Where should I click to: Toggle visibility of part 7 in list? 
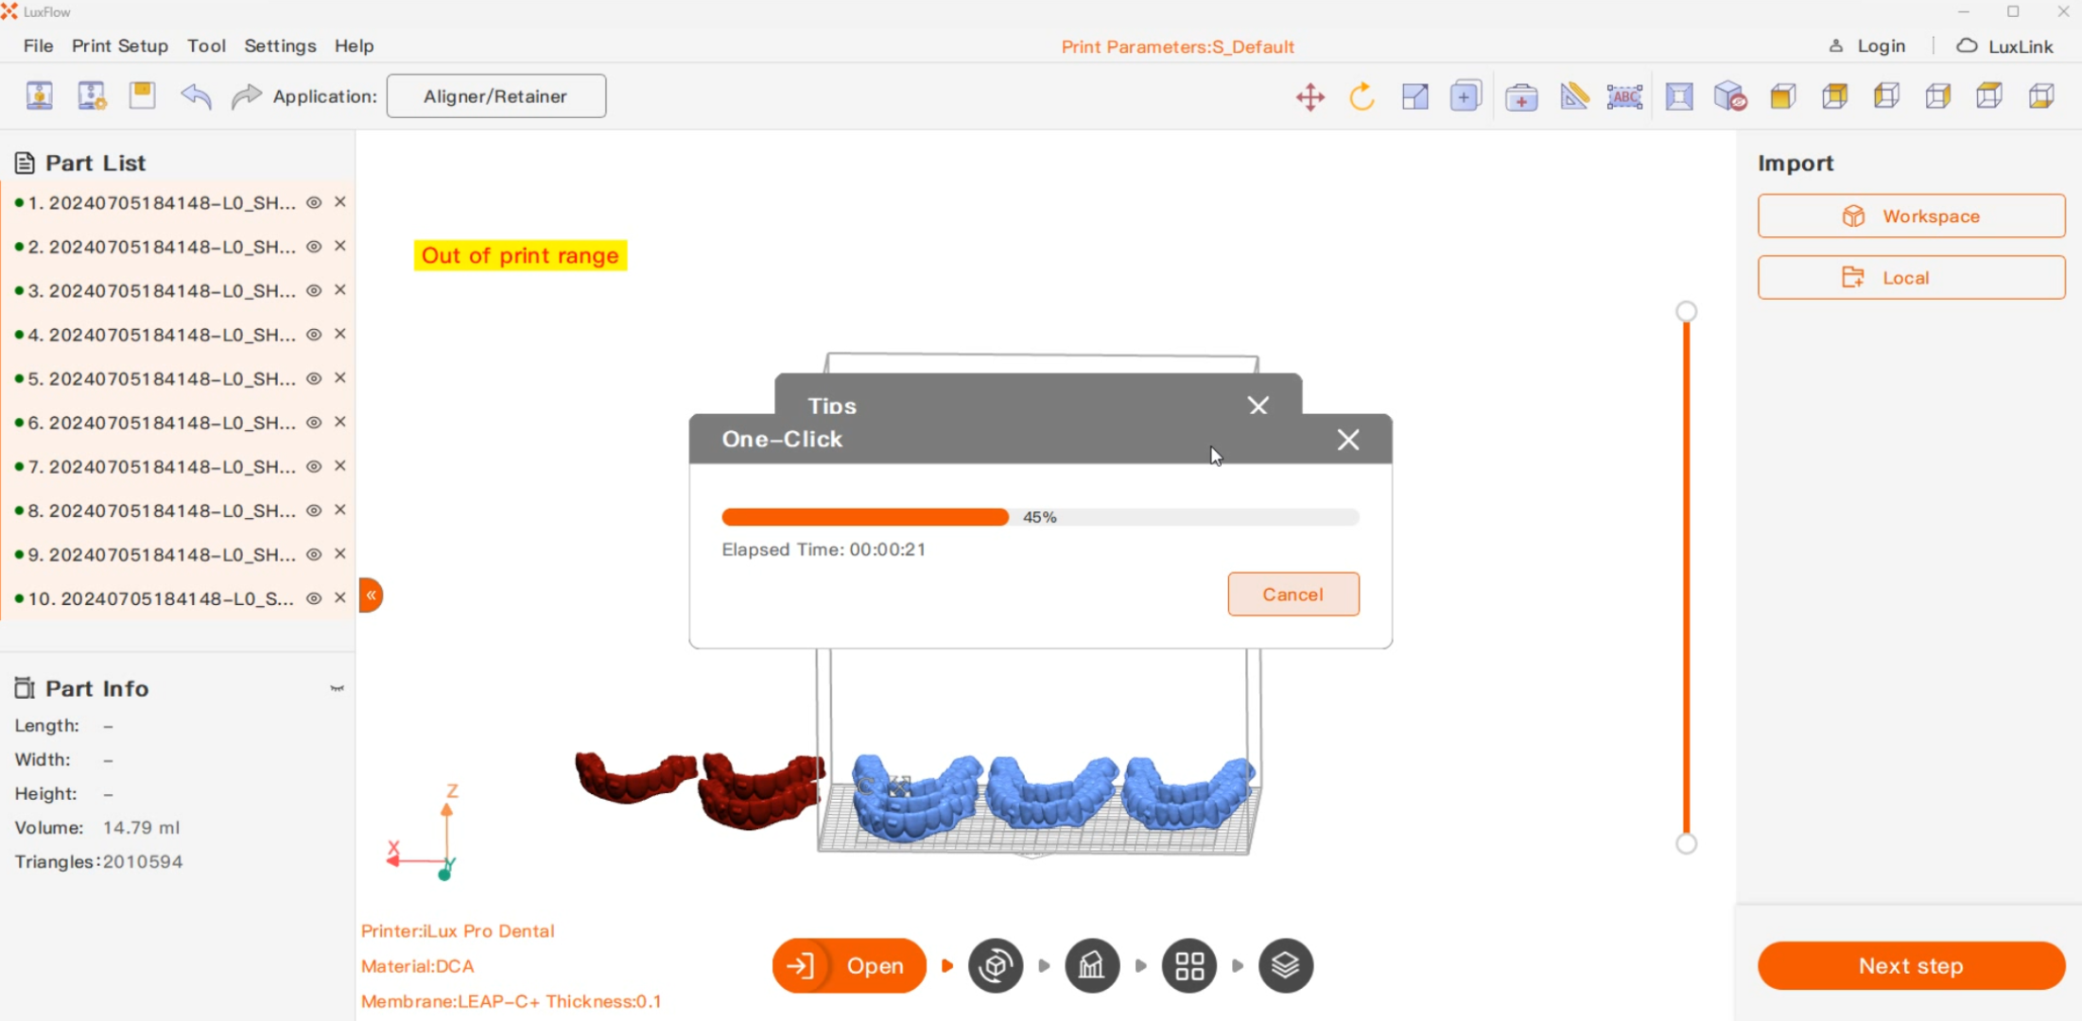pos(313,466)
